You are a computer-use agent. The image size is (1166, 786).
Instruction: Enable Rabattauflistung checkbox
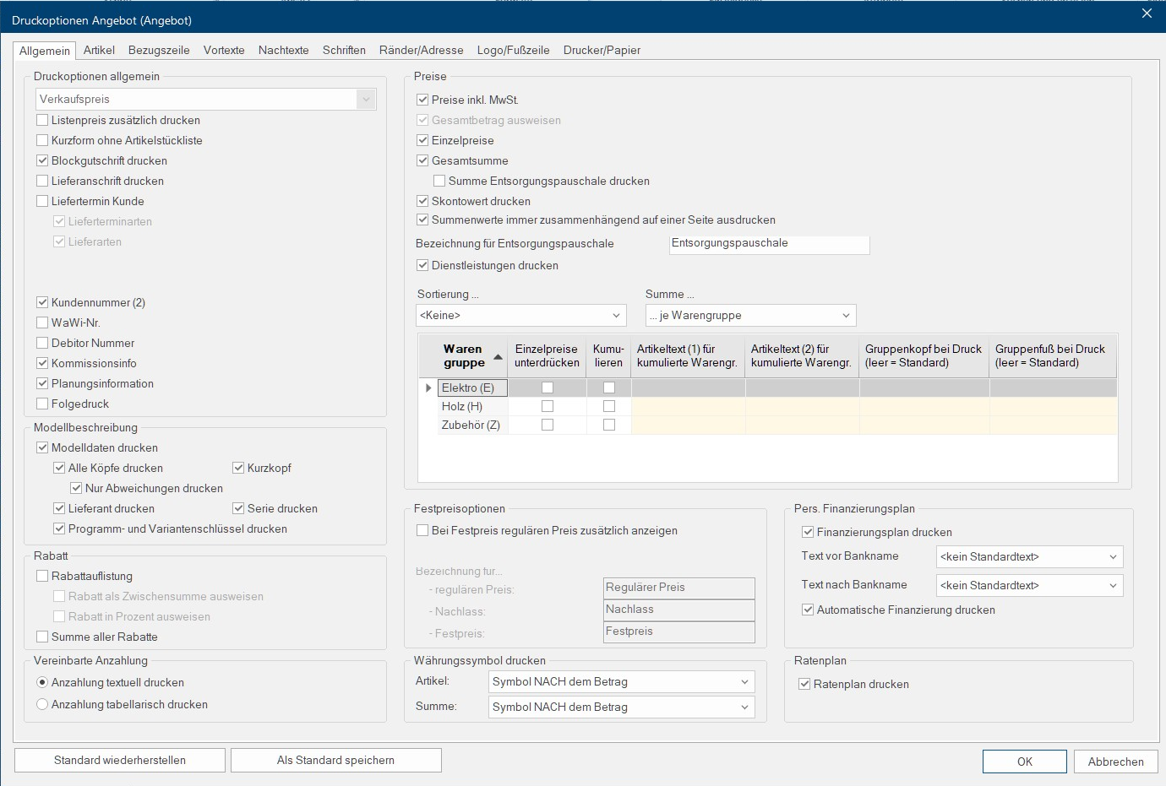coord(42,577)
